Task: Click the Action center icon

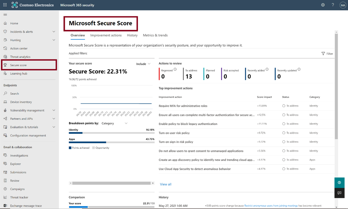Action: pos(5,48)
